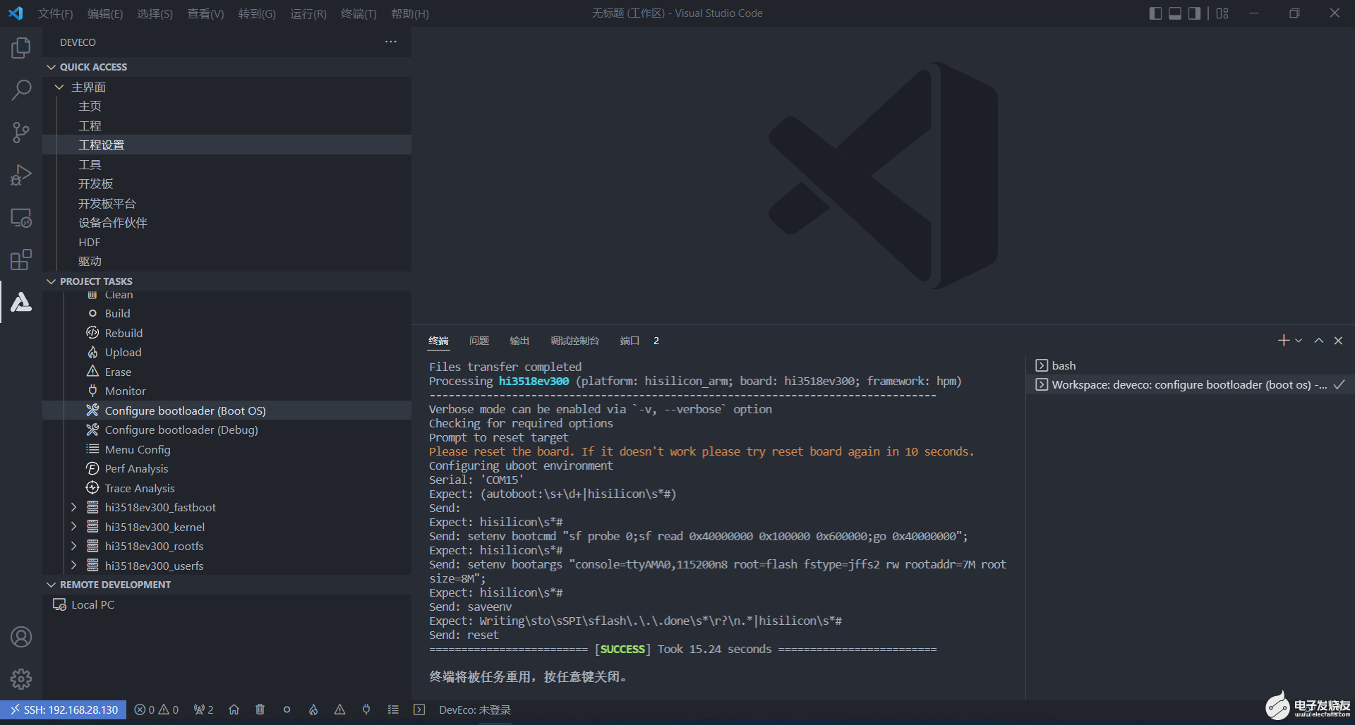The image size is (1355, 725).
Task: Open the terminal launch profile dropdown arrow
Action: coord(1299,341)
